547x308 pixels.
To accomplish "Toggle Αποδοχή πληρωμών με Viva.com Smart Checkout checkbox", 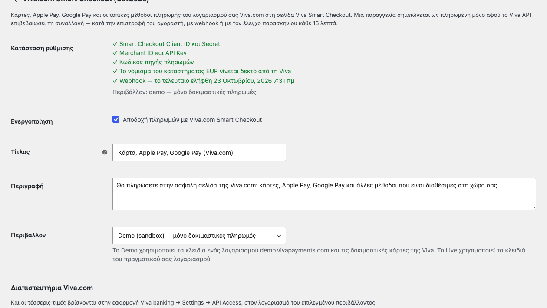I will point(116,119).
